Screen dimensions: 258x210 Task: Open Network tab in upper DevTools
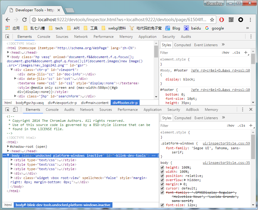pyautogui.click(x=81, y=36)
